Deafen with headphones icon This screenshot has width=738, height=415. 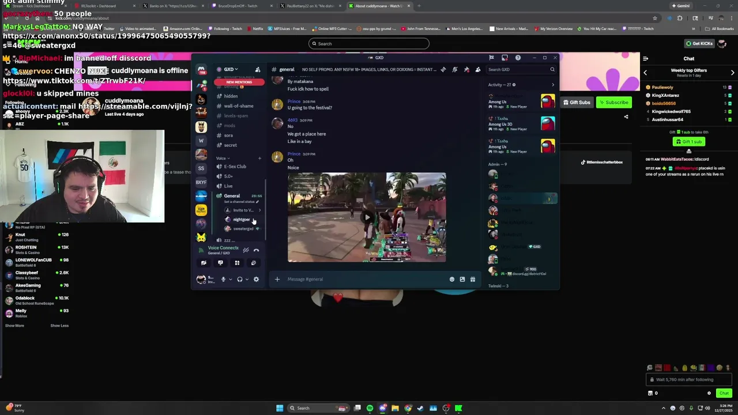point(240,280)
